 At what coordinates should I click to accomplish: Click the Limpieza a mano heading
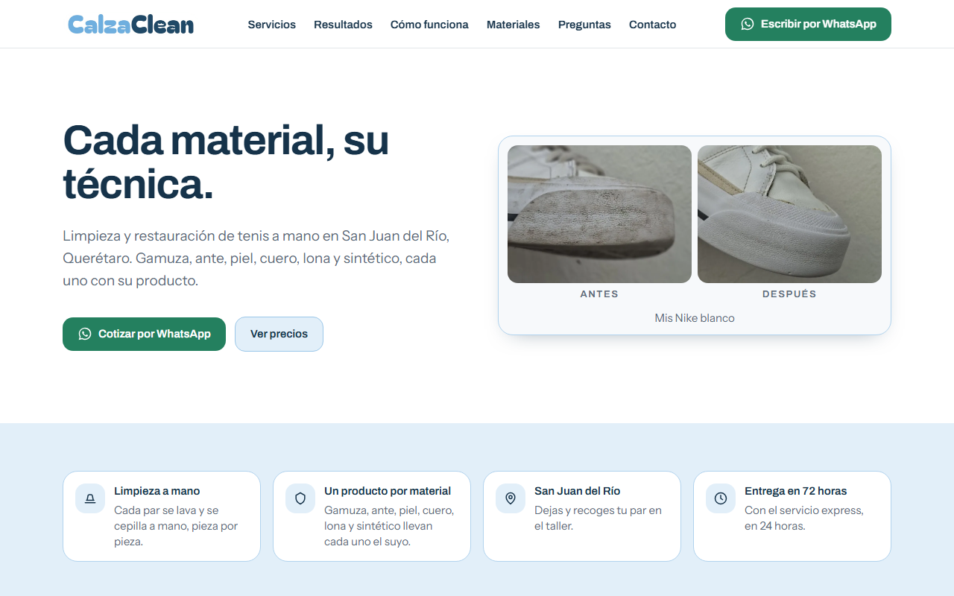pyautogui.click(x=157, y=491)
